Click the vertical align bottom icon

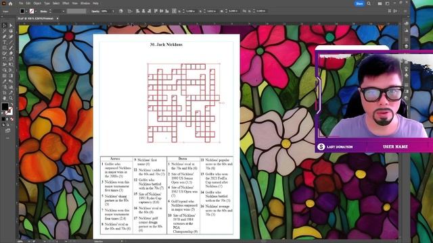(167, 11)
